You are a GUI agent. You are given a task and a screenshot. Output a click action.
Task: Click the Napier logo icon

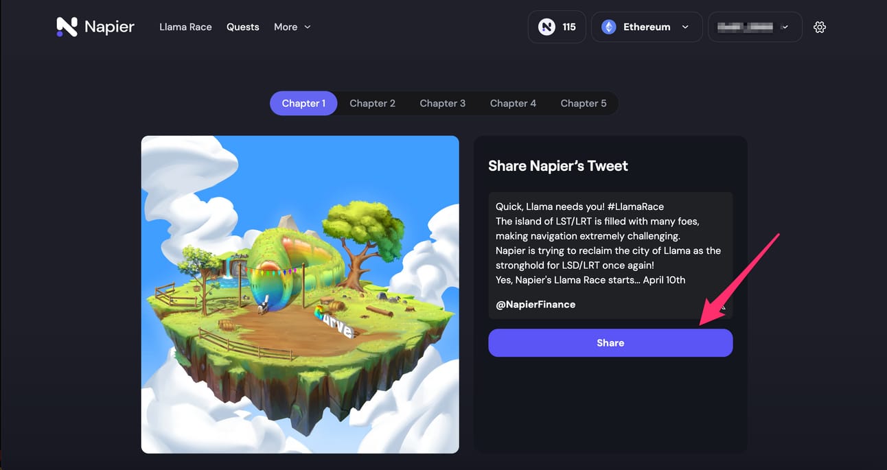pyautogui.click(x=67, y=27)
